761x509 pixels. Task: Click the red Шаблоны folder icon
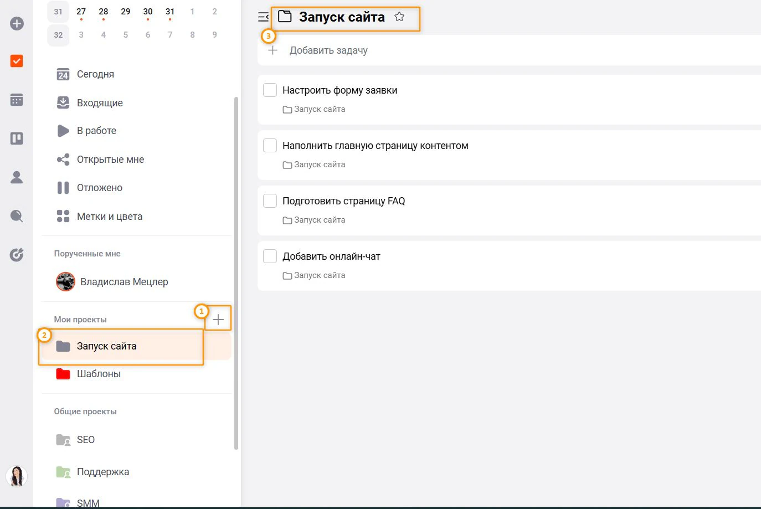(x=63, y=374)
